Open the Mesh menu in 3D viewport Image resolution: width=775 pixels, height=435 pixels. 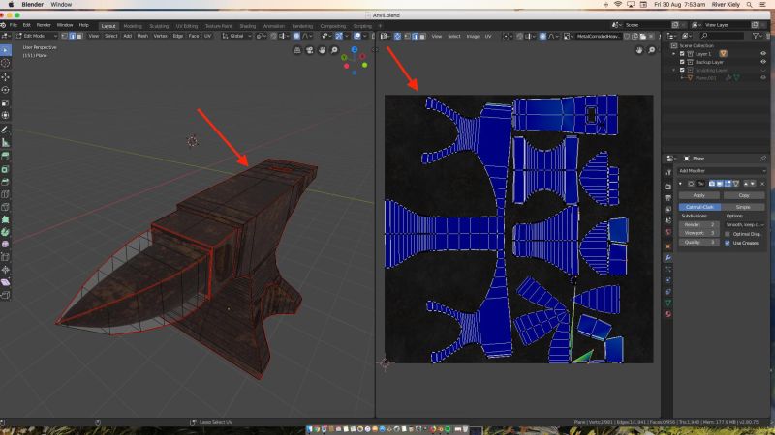coord(142,36)
